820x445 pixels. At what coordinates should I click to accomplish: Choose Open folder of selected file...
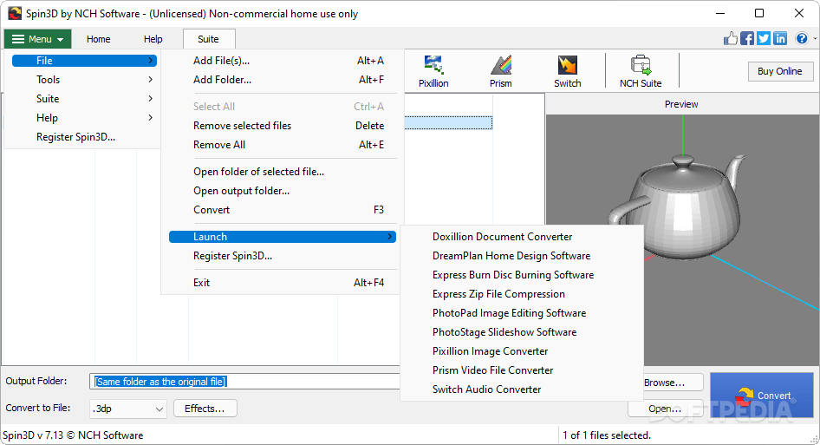point(283,172)
